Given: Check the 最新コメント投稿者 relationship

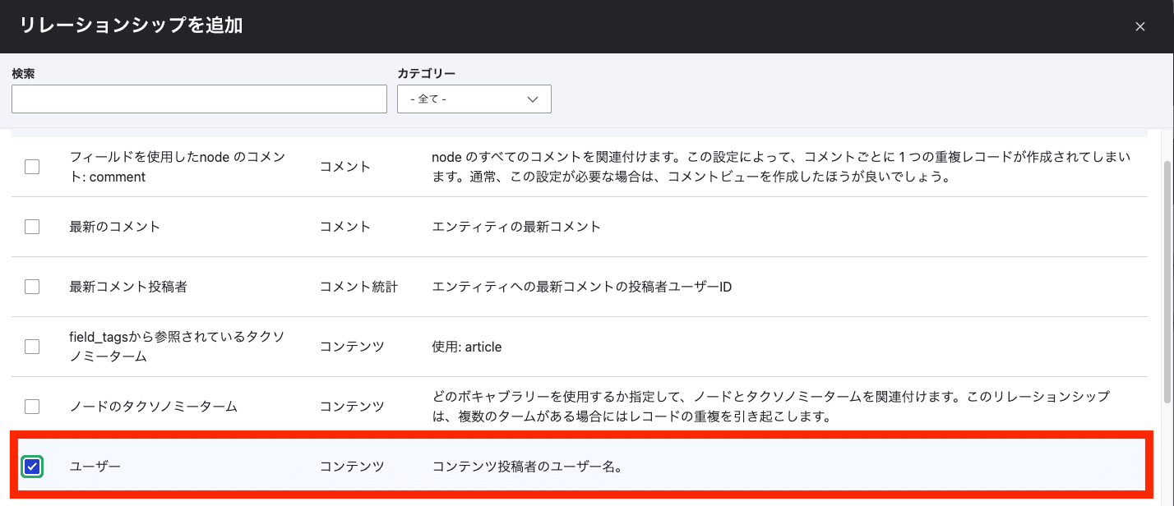Looking at the screenshot, I should 32,286.
